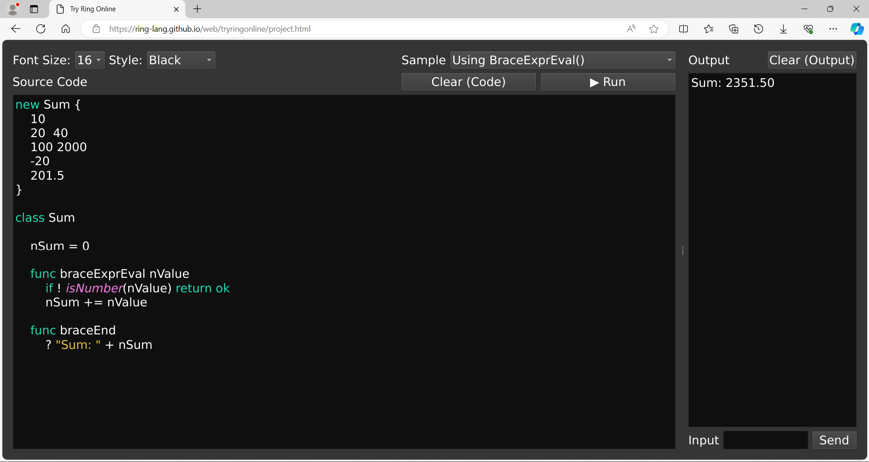This screenshot has height=462, width=869.
Task: Open the split screen icon
Action: pos(683,29)
